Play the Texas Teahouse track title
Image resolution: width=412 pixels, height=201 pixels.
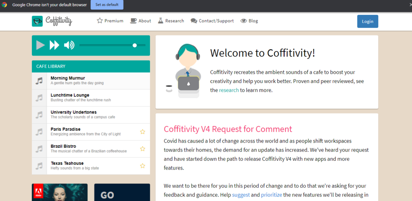click(x=67, y=163)
